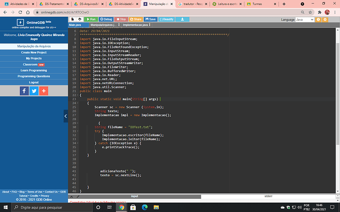Screen dimensions: 340x212
Task: Fold the try block at line 31
Action: (78, 131)
